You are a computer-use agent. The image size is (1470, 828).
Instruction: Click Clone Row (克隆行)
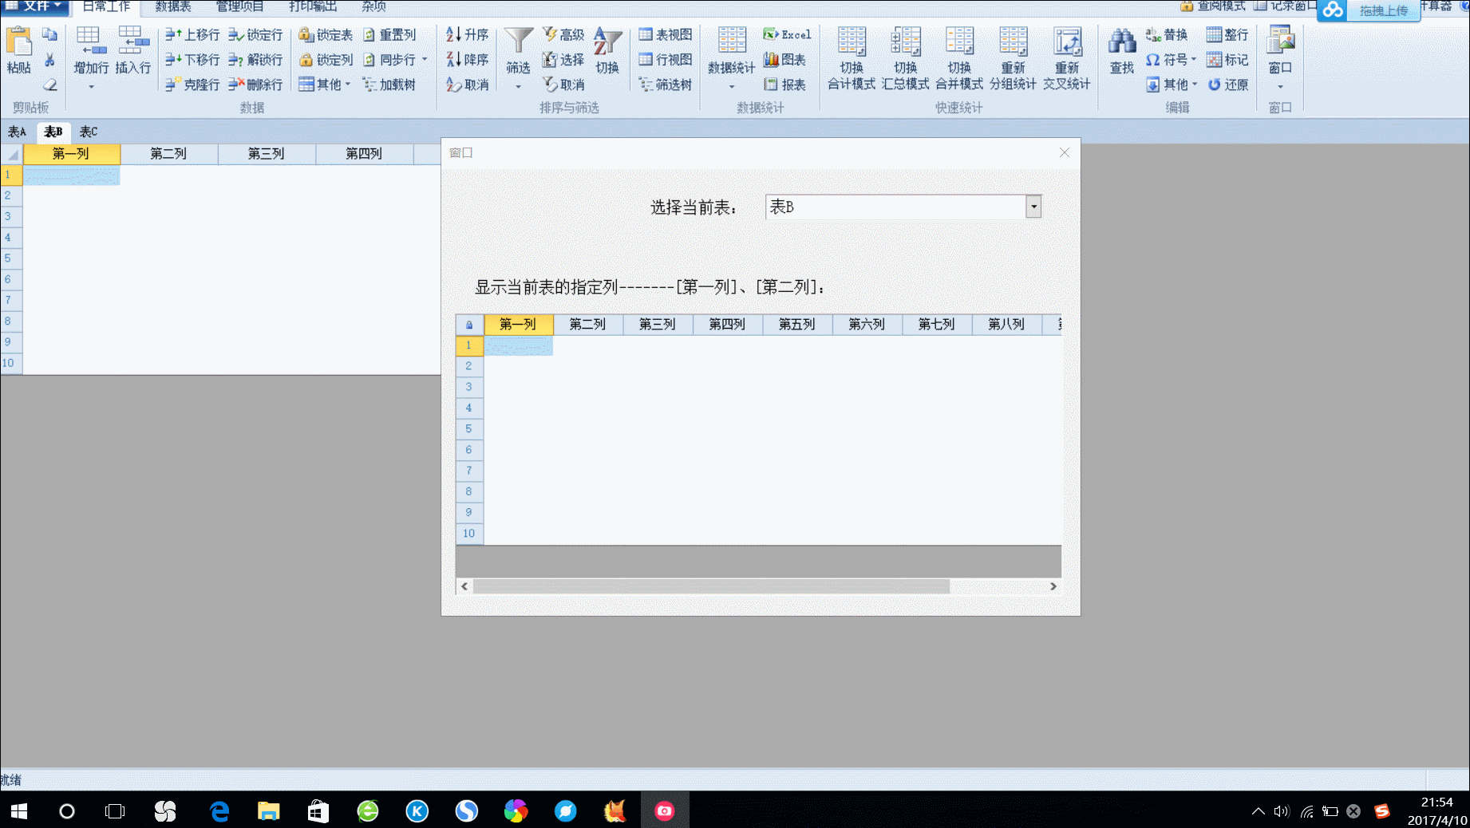click(x=192, y=84)
